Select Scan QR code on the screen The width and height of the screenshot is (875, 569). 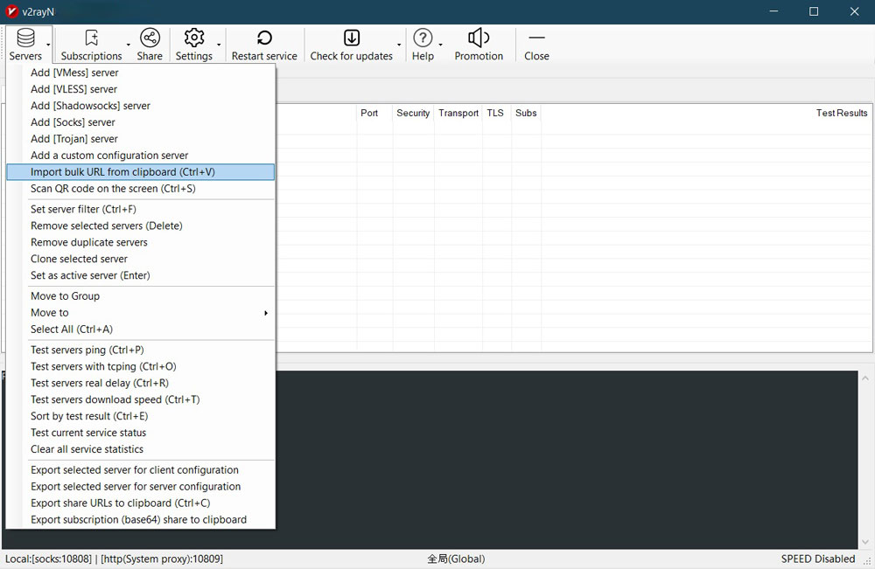[113, 189]
